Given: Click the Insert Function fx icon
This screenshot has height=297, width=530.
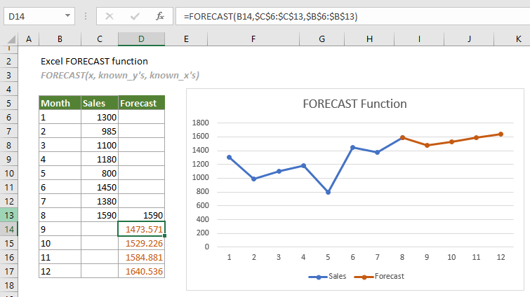Looking at the screenshot, I should pos(160,15).
